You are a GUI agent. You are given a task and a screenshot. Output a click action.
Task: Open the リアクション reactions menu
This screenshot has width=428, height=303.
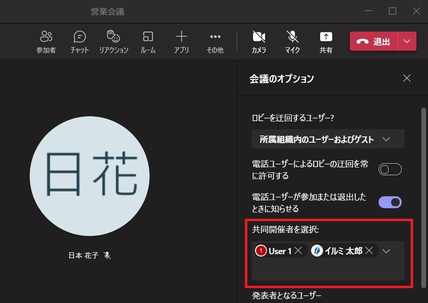point(114,42)
